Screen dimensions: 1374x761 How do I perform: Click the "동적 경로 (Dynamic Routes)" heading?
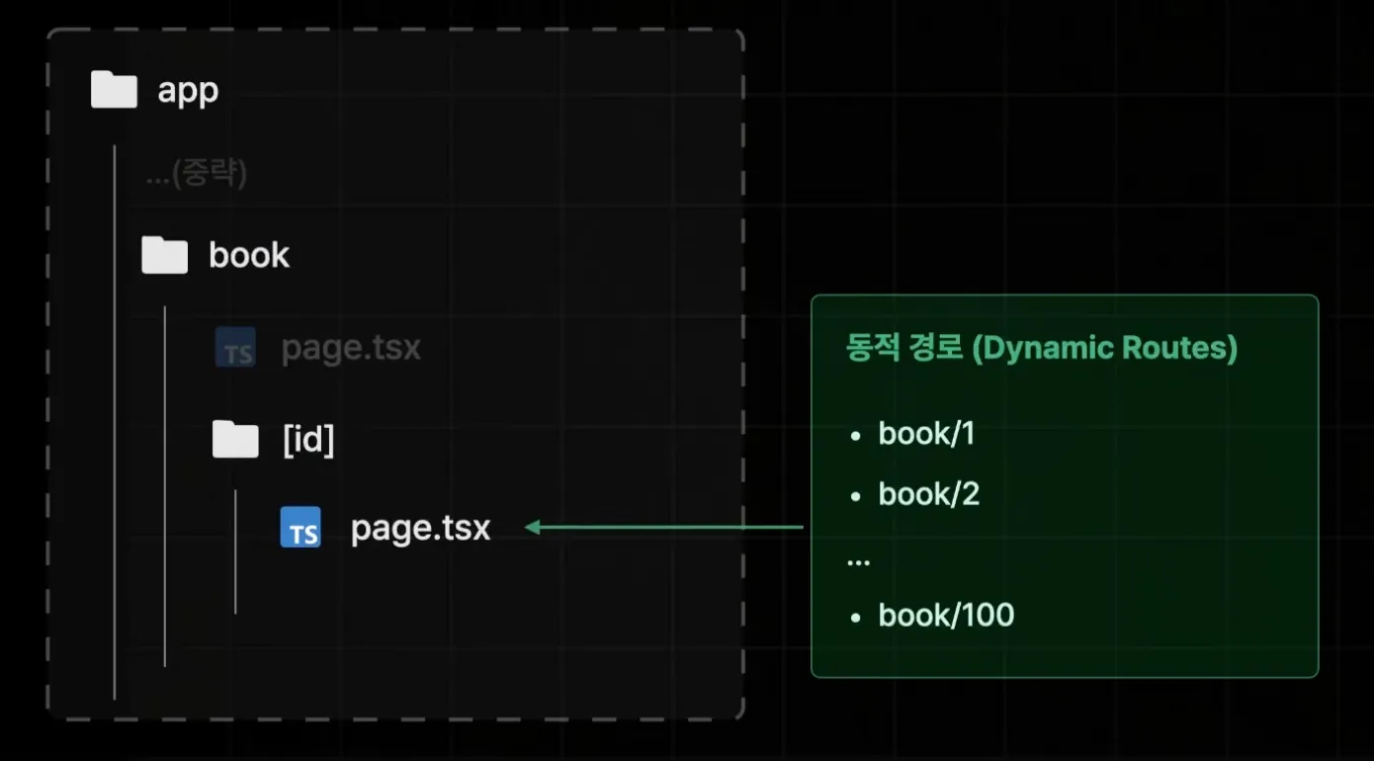click(1042, 348)
